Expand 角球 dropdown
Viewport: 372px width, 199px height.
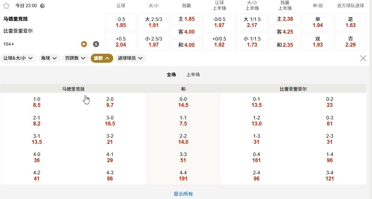click(x=49, y=58)
